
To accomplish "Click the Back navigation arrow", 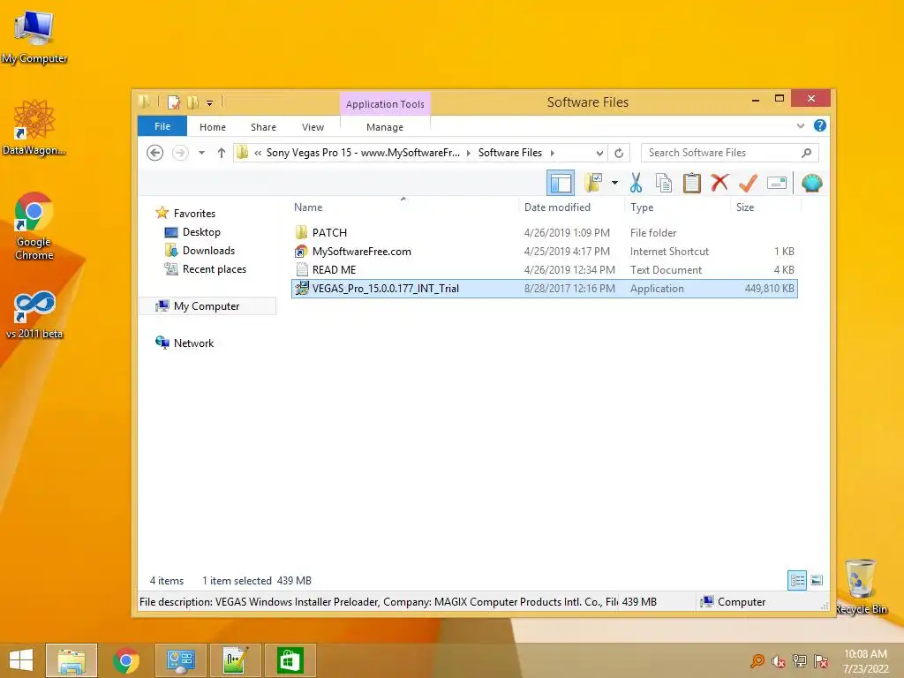I will pyautogui.click(x=154, y=153).
